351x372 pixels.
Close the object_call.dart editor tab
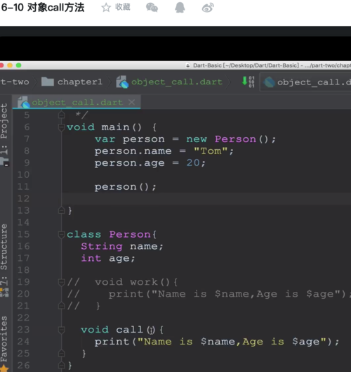click(132, 102)
